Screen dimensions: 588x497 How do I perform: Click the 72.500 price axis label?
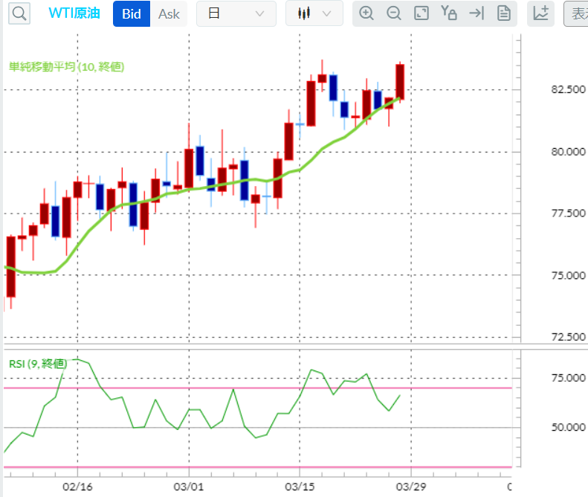pyautogui.click(x=568, y=337)
